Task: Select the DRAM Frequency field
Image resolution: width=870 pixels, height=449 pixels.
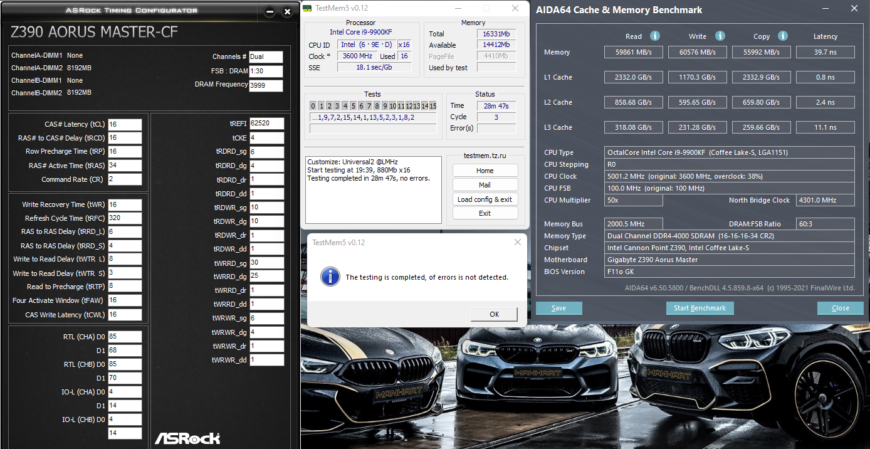Action: click(x=266, y=86)
